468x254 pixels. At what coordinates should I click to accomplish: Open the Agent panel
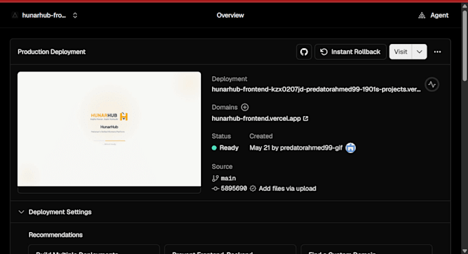[434, 15]
